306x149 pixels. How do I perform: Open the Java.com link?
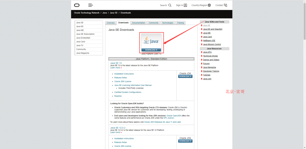point(207,79)
